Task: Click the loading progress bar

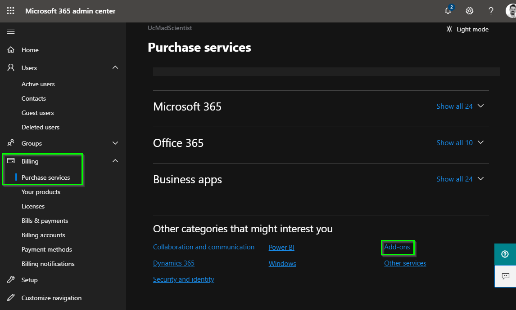Action: coord(326,71)
